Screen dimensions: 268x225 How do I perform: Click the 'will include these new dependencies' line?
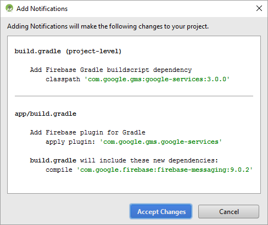(124, 160)
